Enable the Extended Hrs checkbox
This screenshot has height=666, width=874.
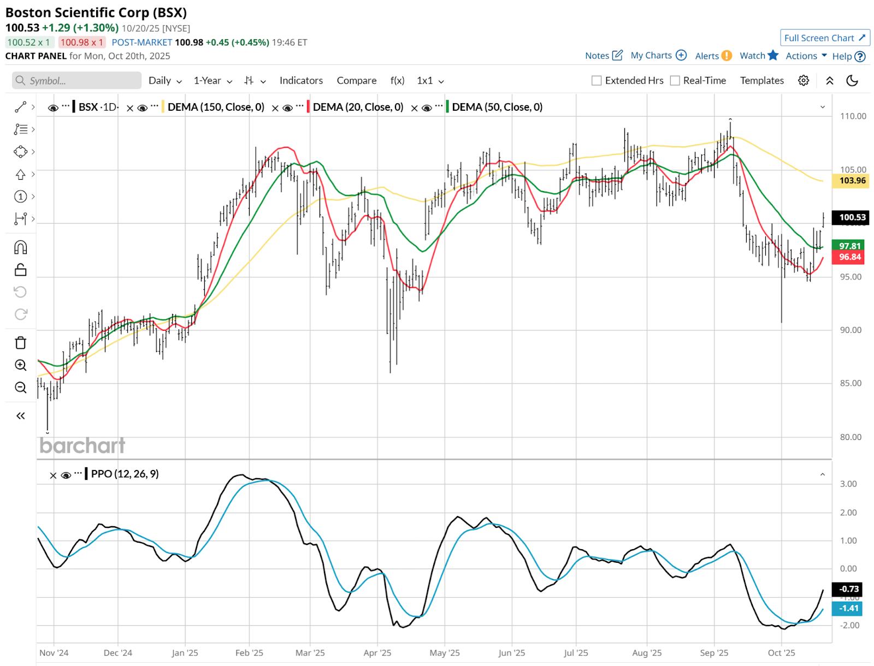tap(597, 81)
